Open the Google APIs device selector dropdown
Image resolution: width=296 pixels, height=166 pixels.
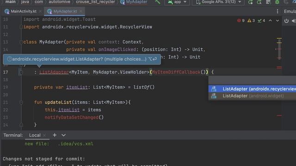pos(218,2)
